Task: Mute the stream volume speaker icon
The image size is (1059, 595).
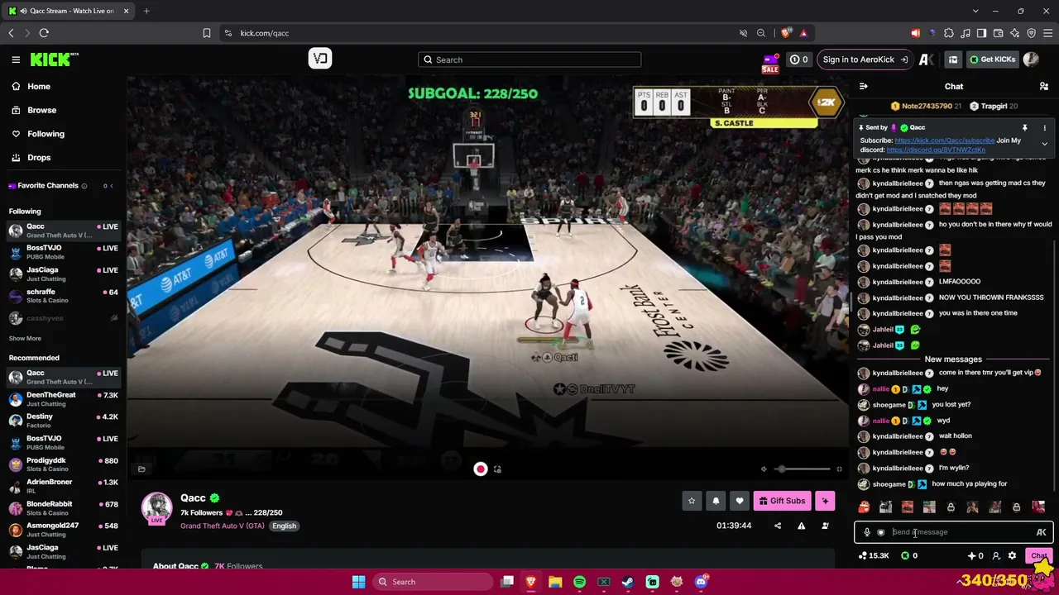Action: (764, 469)
